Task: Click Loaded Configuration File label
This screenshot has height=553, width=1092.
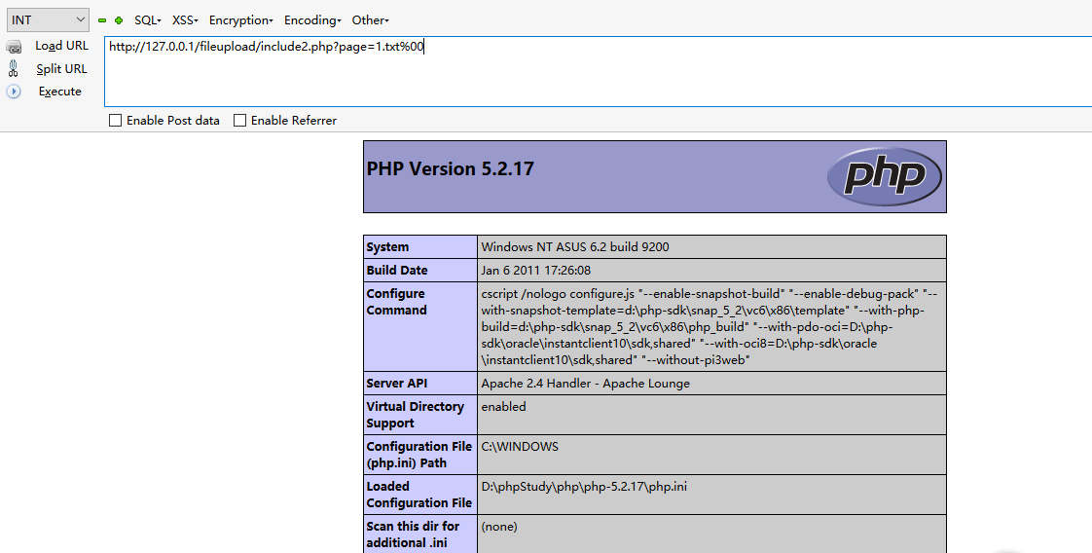Action: tap(419, 495)
